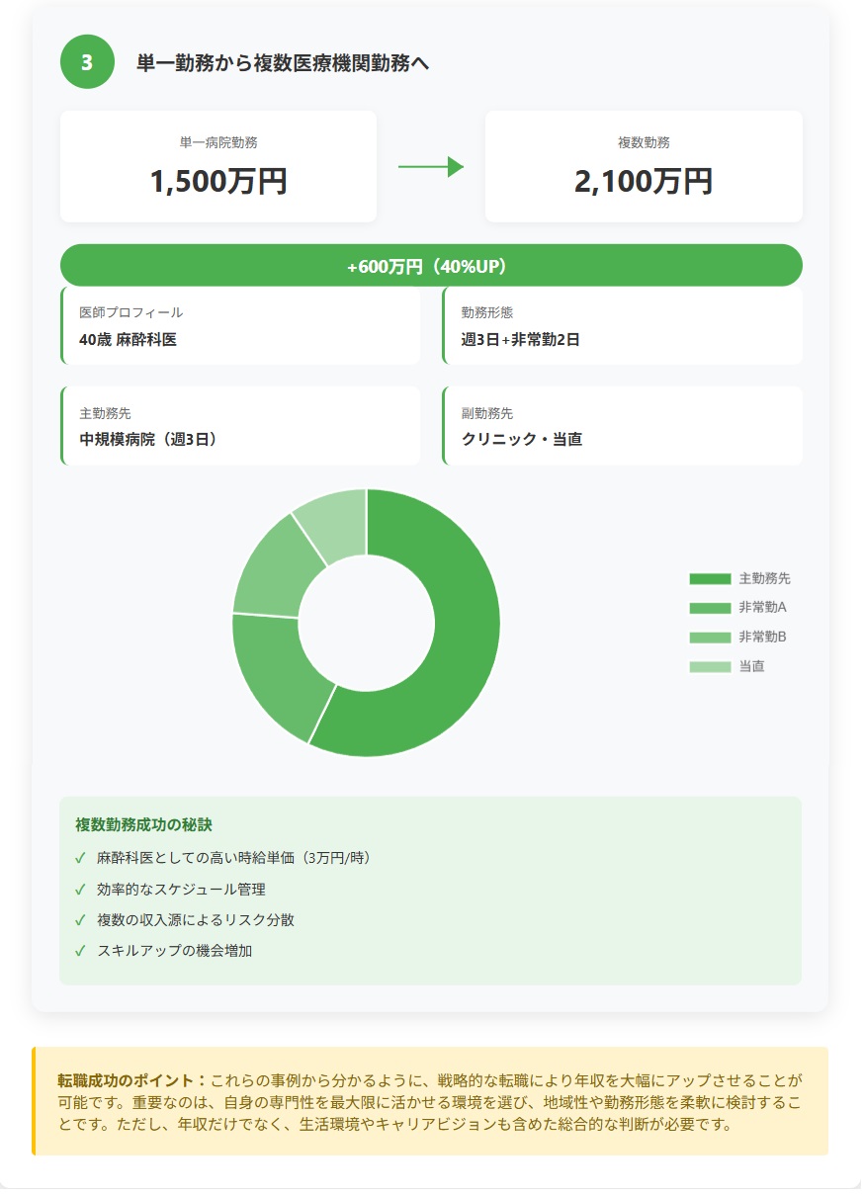This screenshot has width=863, height=1196.
Task: Toggle 主勤務先 legend color swatch
Action: point(710,578)
